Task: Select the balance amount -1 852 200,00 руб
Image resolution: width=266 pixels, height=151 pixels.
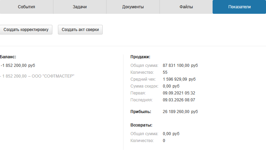Action: [x=18, y=66]
